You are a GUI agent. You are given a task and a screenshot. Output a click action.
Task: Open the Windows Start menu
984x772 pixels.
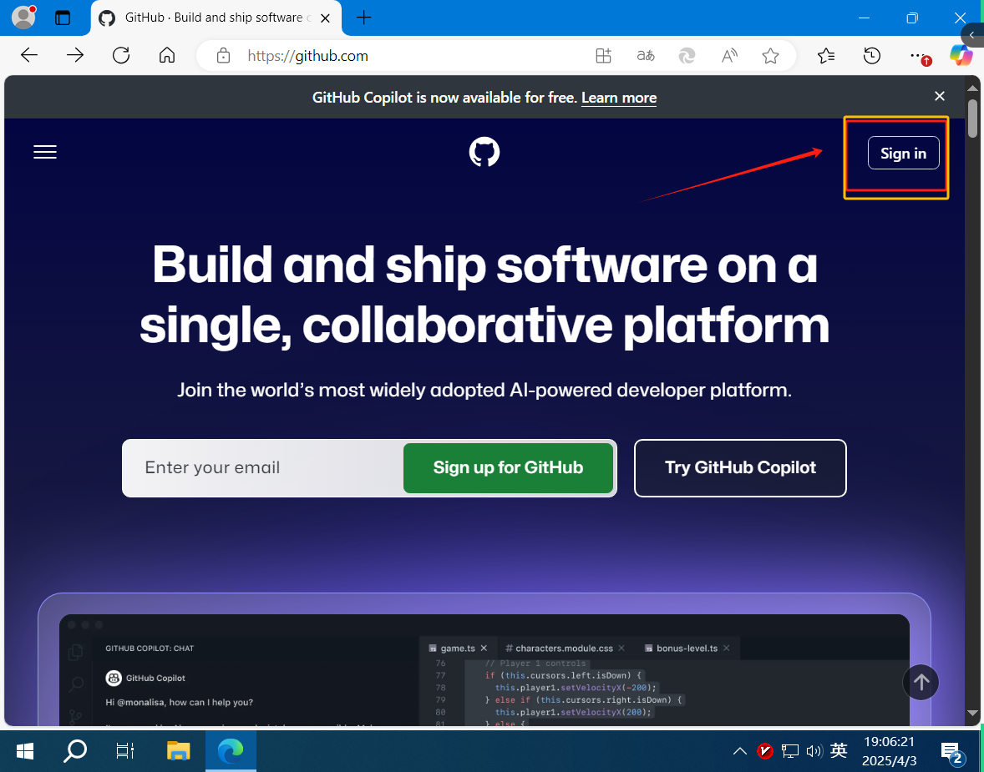click(25, 751)
